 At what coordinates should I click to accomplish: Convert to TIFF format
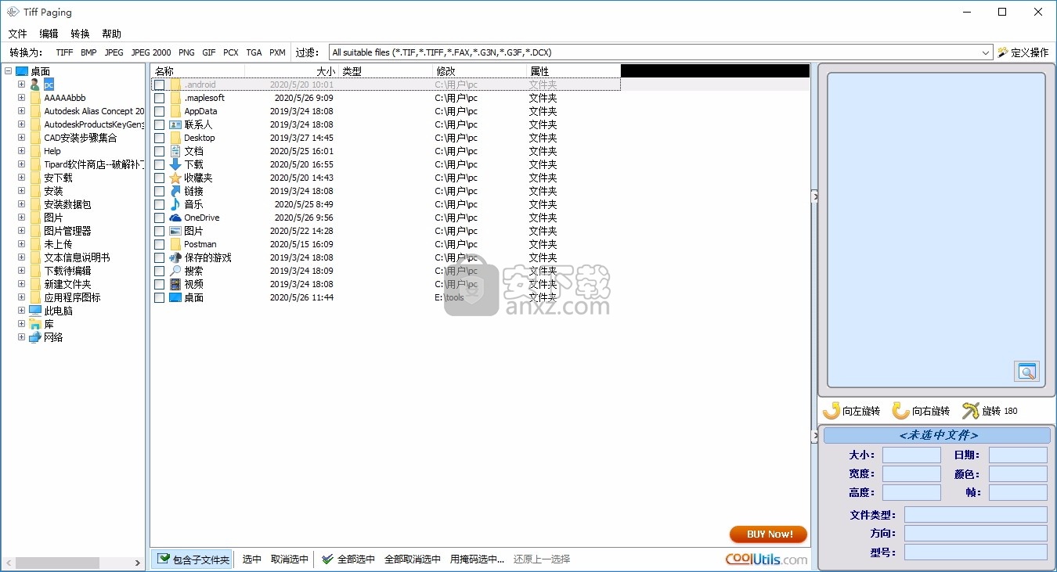(64, 52)
